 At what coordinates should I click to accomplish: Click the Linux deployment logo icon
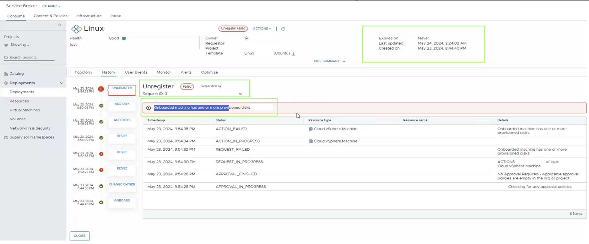[76, 29]
